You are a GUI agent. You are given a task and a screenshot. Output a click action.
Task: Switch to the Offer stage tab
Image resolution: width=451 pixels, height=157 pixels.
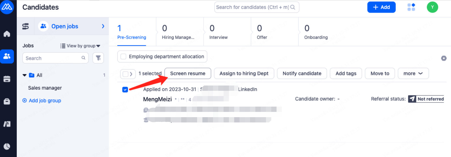(x=262, y=32)
